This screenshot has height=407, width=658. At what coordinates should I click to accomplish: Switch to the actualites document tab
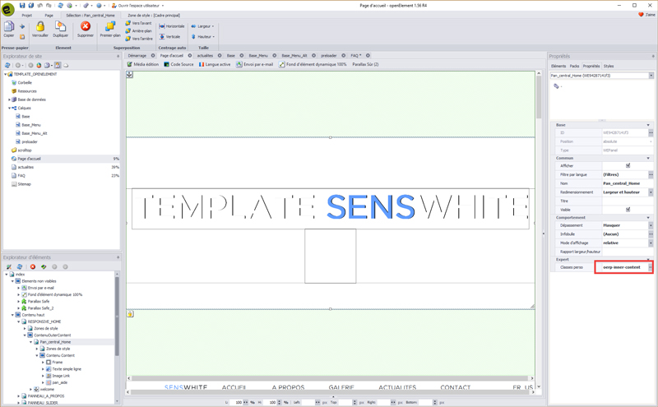205,55
